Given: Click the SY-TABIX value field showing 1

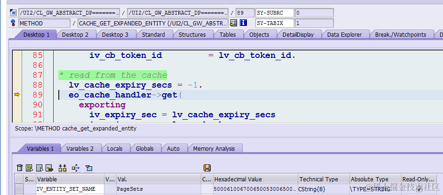Looking at the screenshot, I should (x=314, y=23).
